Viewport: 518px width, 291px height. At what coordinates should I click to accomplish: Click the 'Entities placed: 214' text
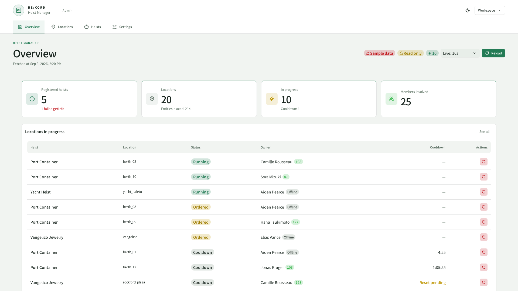click(176, 109)
